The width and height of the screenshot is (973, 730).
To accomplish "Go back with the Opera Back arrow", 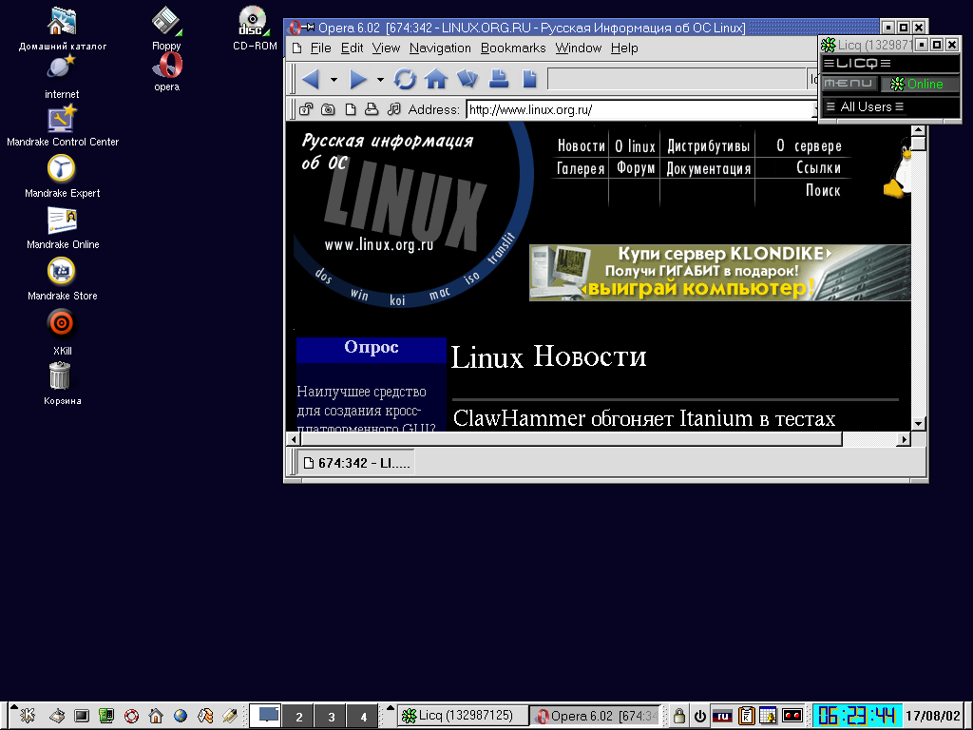I will coord(311,79).
